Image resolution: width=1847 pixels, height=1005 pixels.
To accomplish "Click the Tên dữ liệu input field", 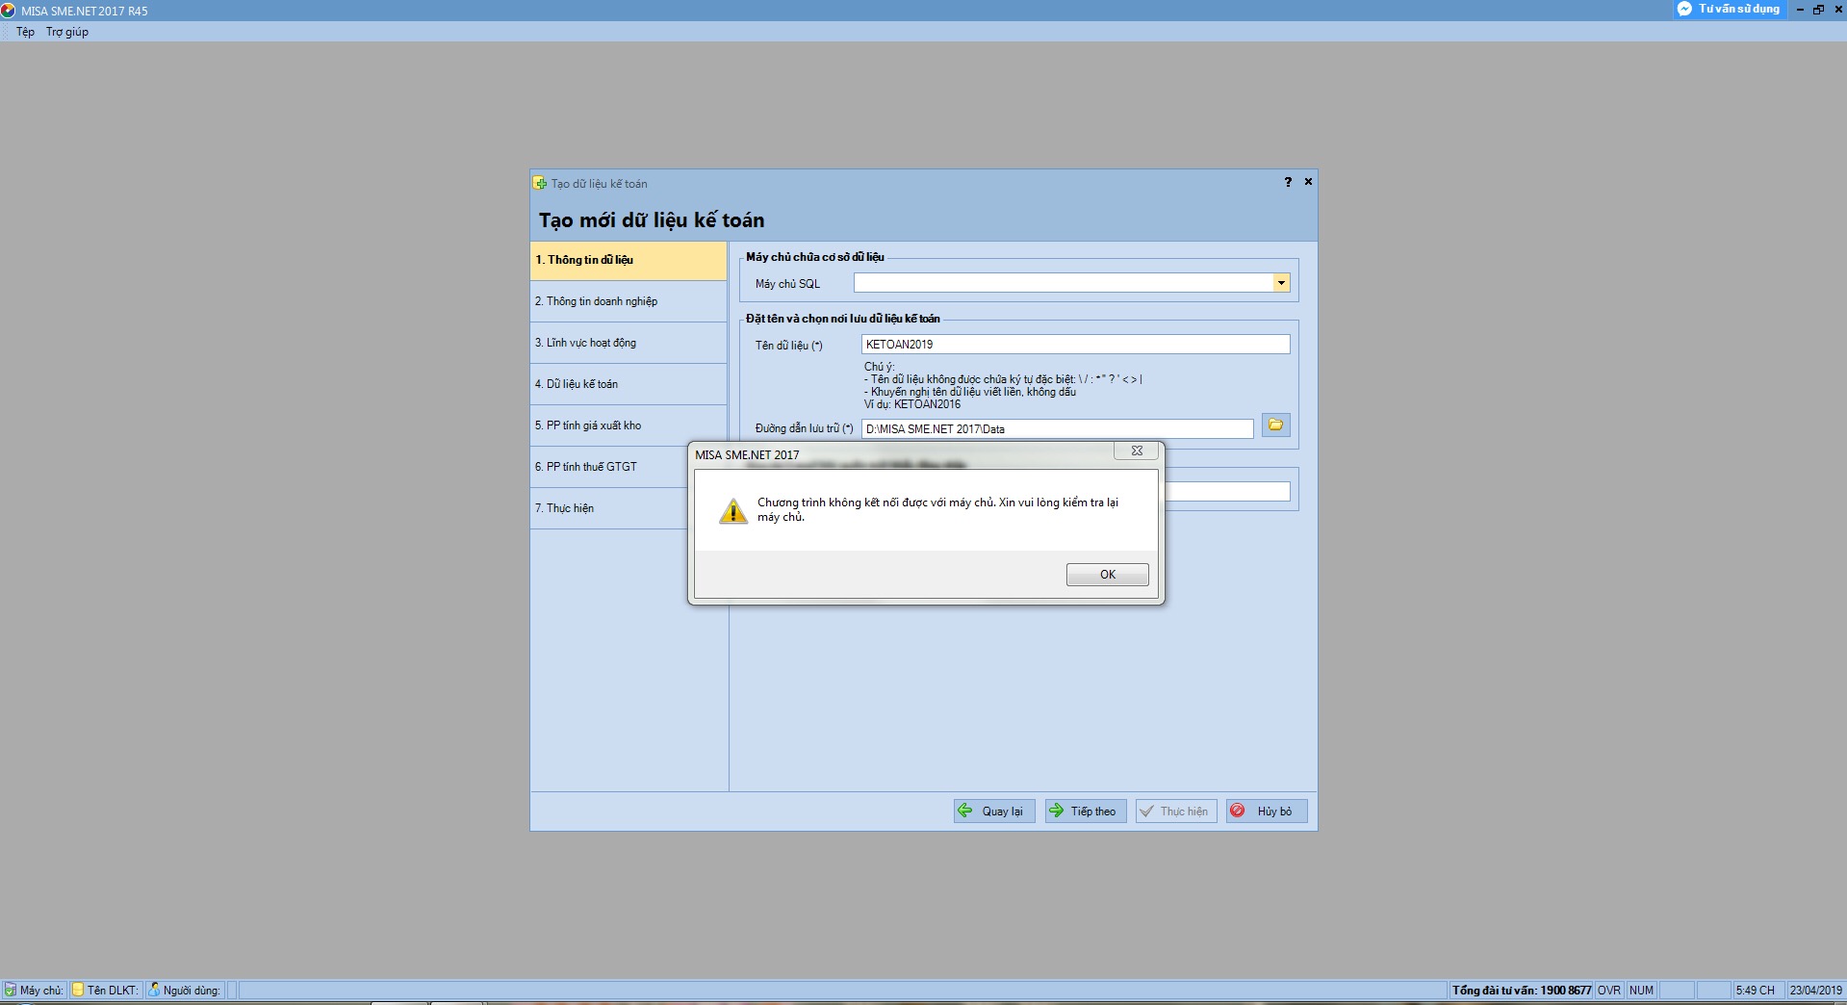I will (1074, 345).
